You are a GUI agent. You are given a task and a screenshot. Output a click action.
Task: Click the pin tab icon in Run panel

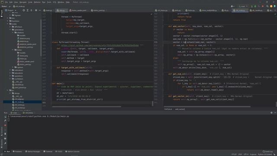tap(5, 143)
